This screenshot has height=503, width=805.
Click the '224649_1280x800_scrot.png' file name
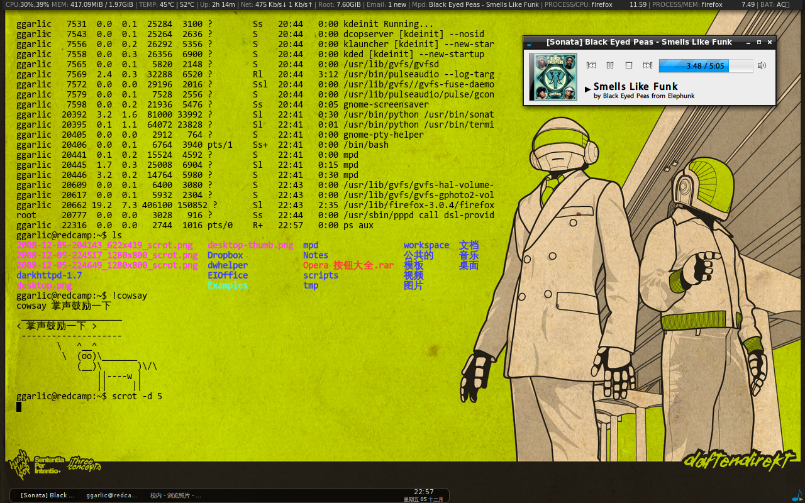tap(107, 265)
